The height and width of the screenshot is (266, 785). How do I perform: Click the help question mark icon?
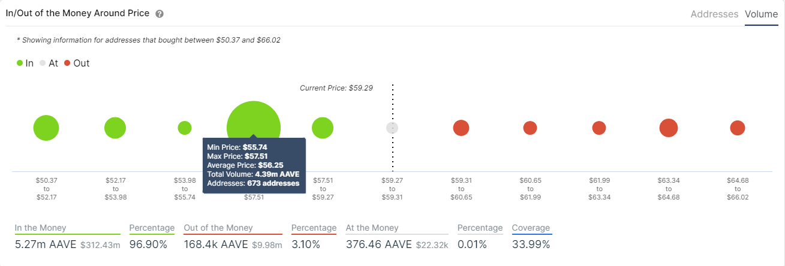click(160, 14)
